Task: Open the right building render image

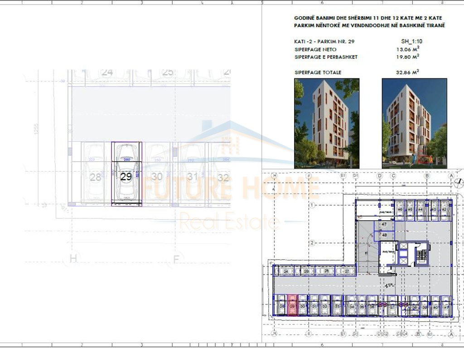Action: click(x=414, y=123)
